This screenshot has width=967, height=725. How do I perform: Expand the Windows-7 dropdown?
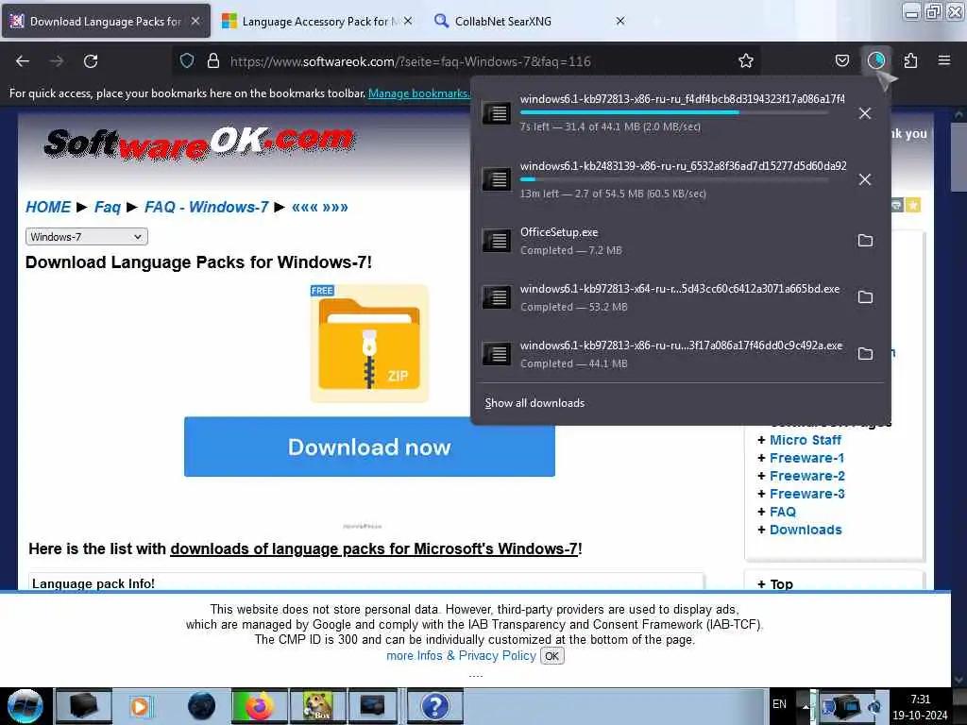coord(86,237)
